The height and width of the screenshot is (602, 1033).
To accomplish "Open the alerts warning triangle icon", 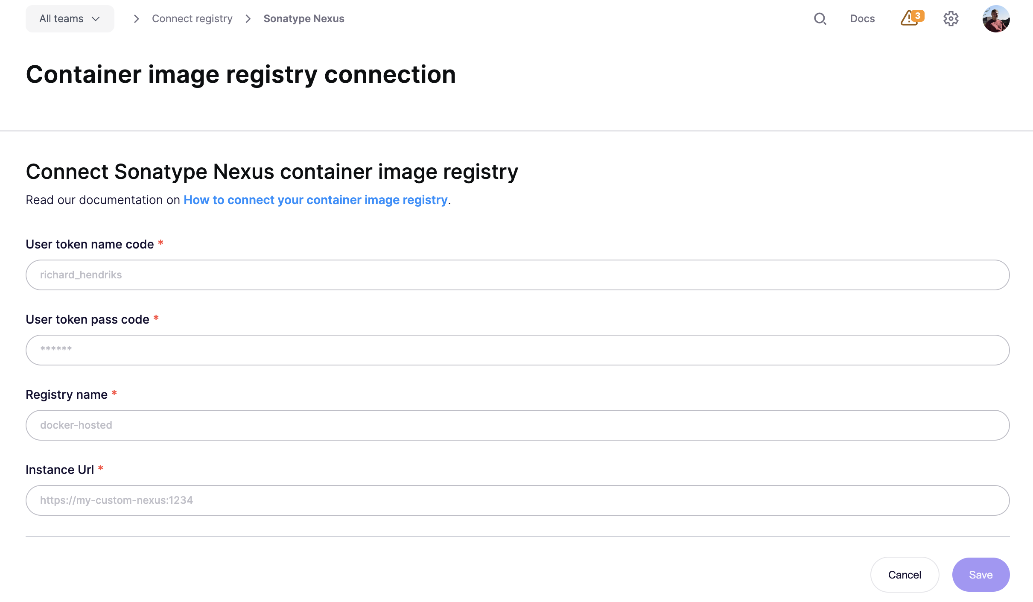I will pos(908,19).
